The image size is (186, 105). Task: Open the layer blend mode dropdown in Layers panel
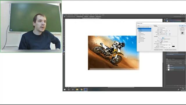tap(171, 62)
